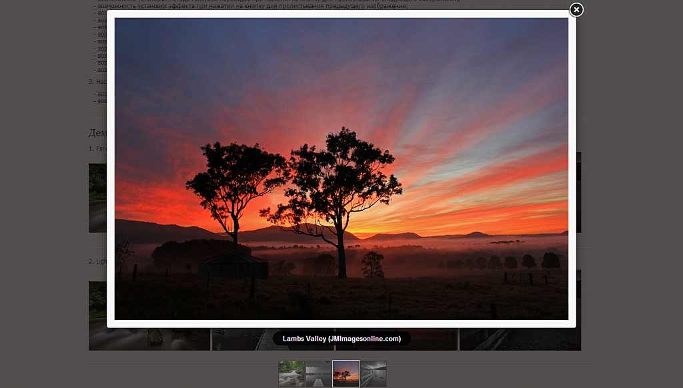Select the green forest stream thumbnail
The width and height of the screenshot is (683, 388).
coord(291,373)
